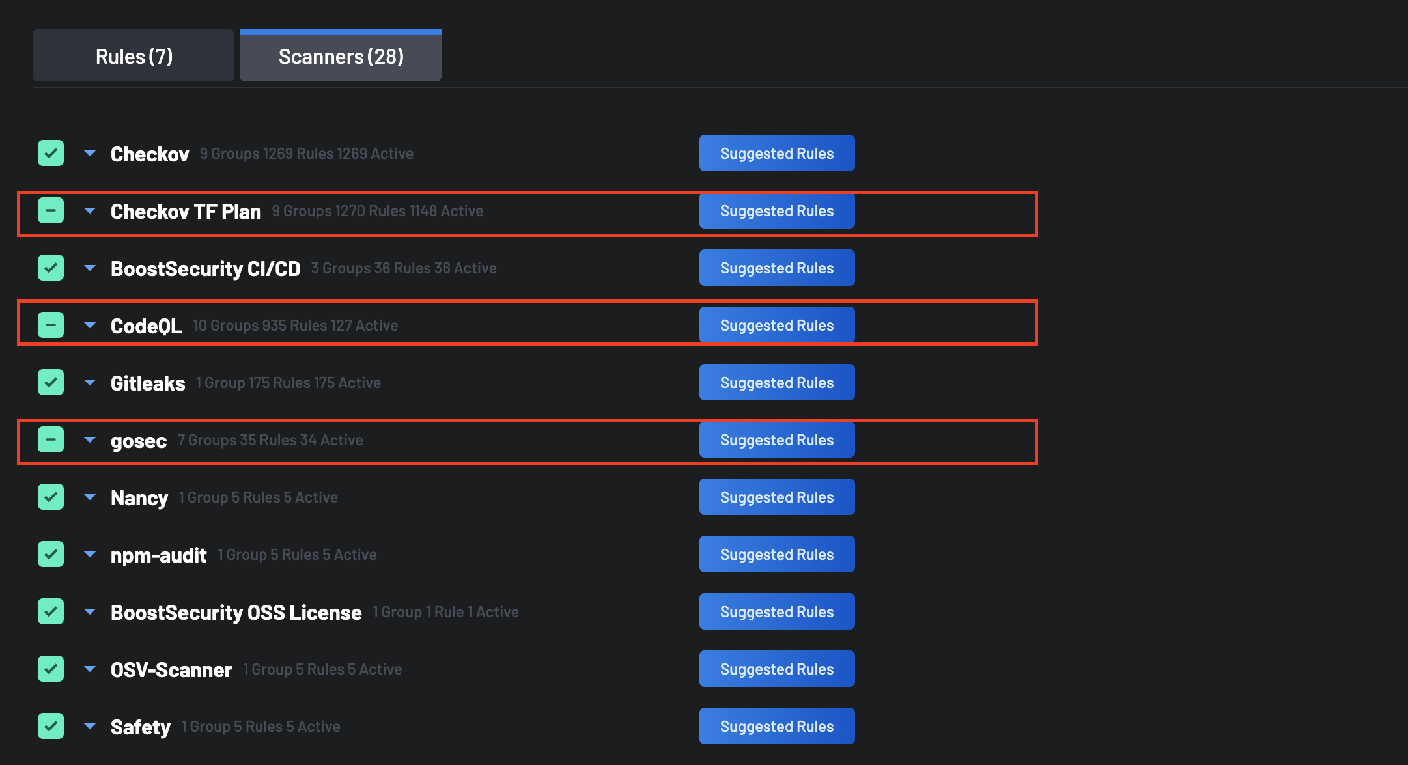Expand the CodeQL row arrow
The width and height of the screenshot is (1408, 765).
[x=90, y=326]
